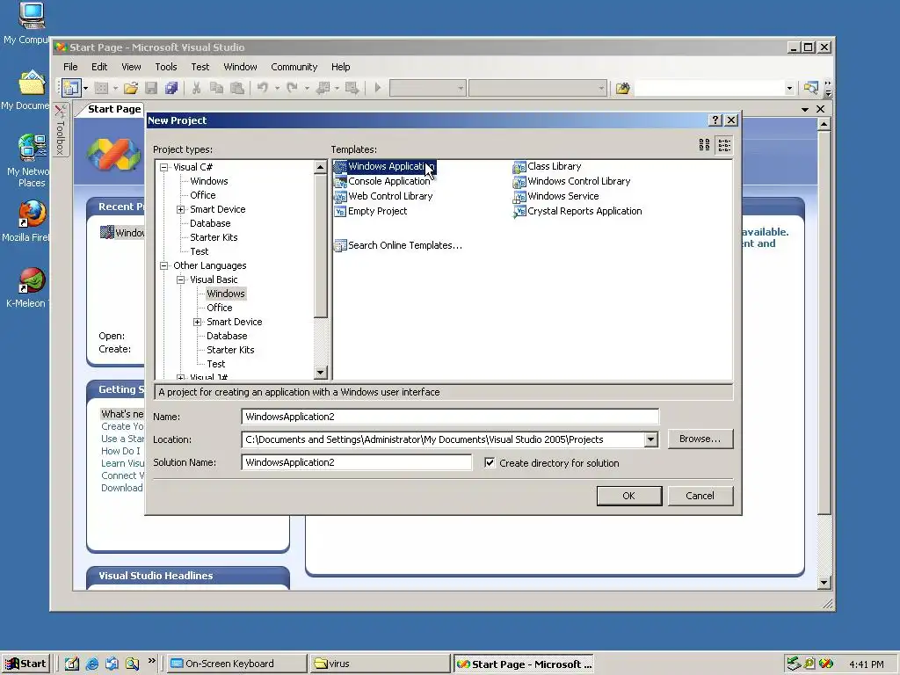Click the Navigate Backward toolbar icon

323,88
